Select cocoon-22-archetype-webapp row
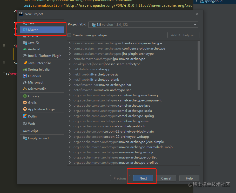 click(132, 137)
